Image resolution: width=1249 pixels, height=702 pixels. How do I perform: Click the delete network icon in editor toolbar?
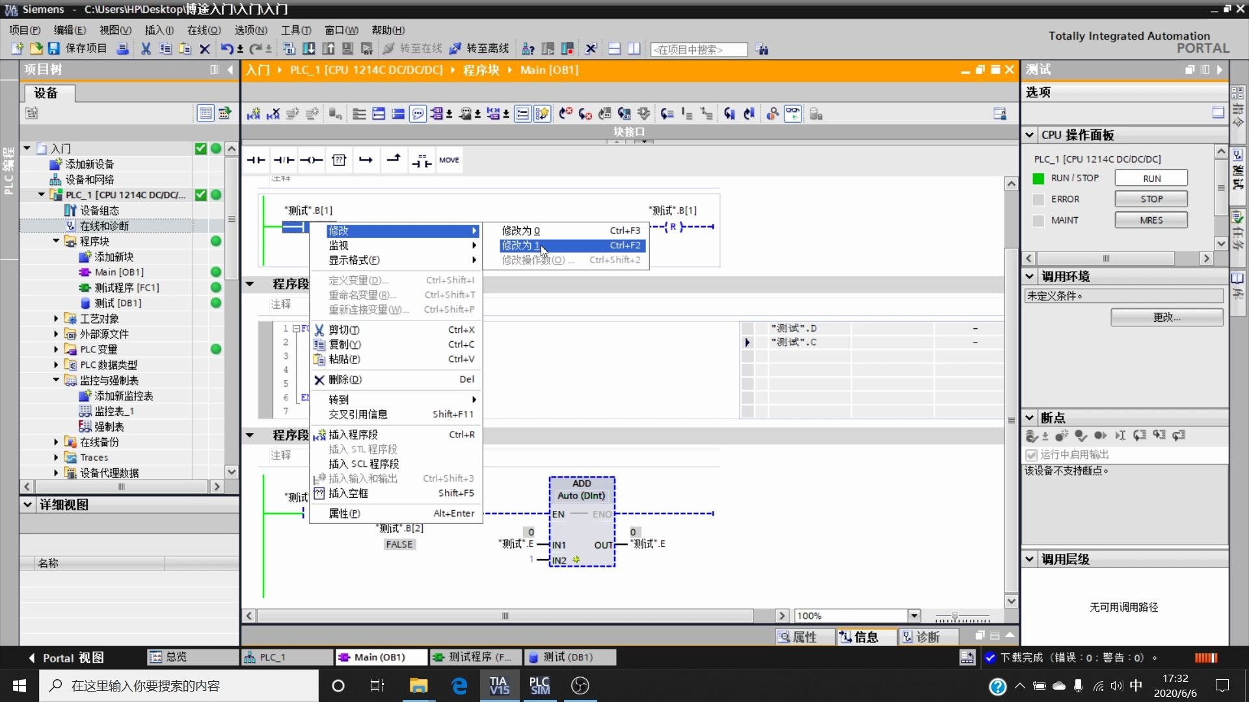[273, 114]
